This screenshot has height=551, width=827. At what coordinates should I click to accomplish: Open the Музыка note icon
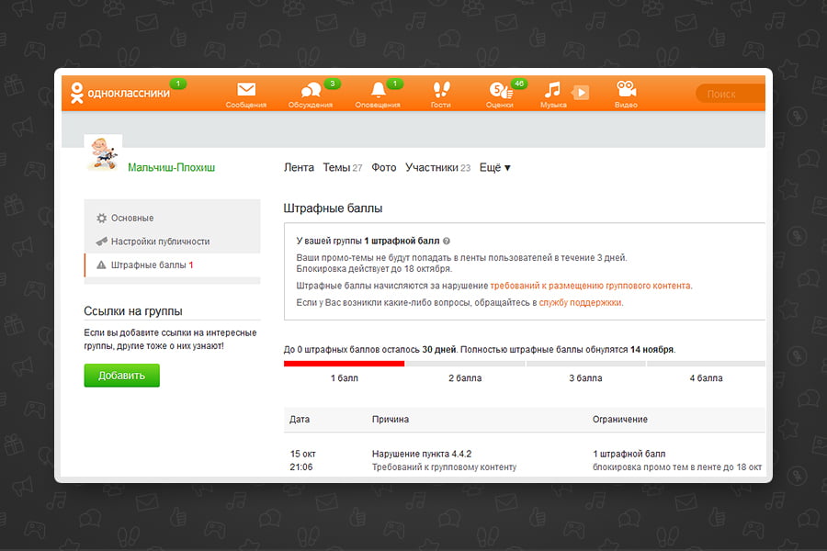[552, 90]
